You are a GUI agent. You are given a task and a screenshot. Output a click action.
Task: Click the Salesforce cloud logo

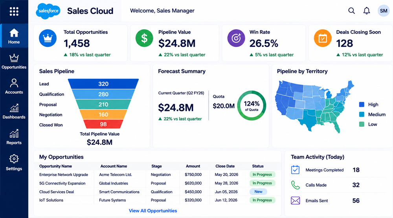(48, 11)
